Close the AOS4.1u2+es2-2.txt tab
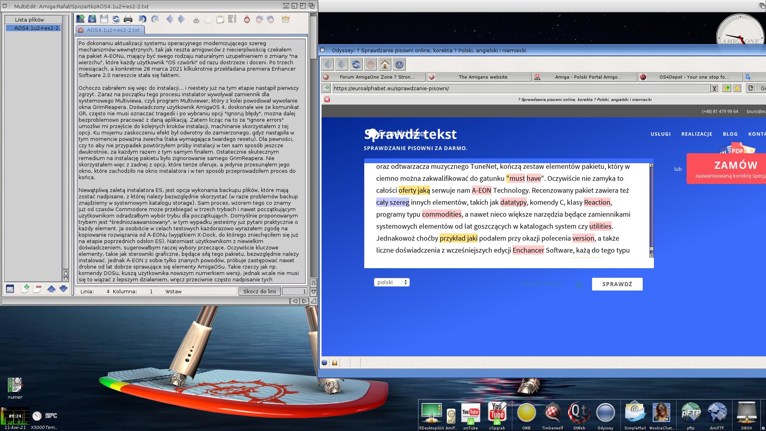 (81, 30)
